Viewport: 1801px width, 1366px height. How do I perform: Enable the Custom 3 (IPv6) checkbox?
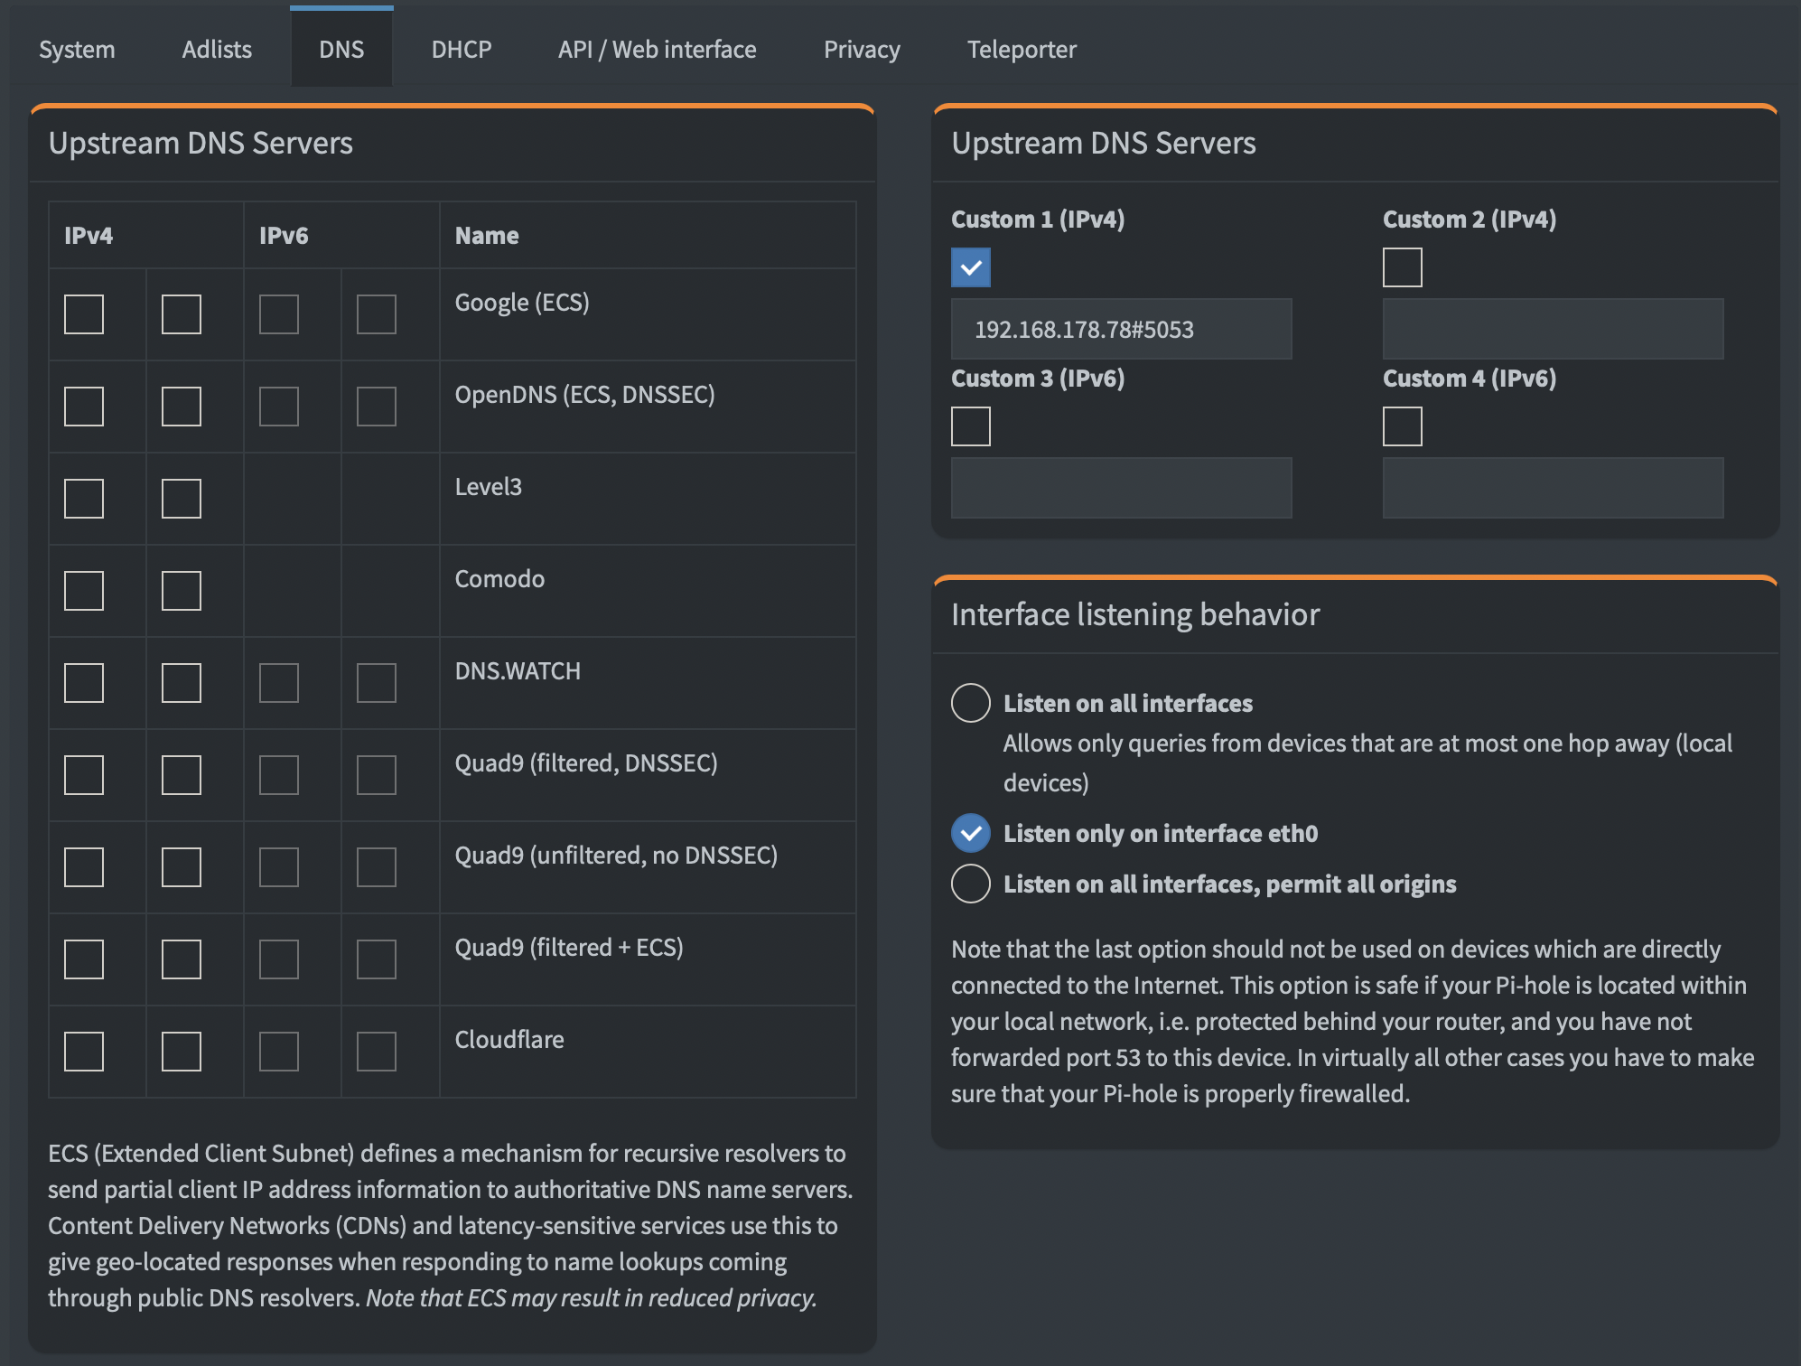click(971, 426)
